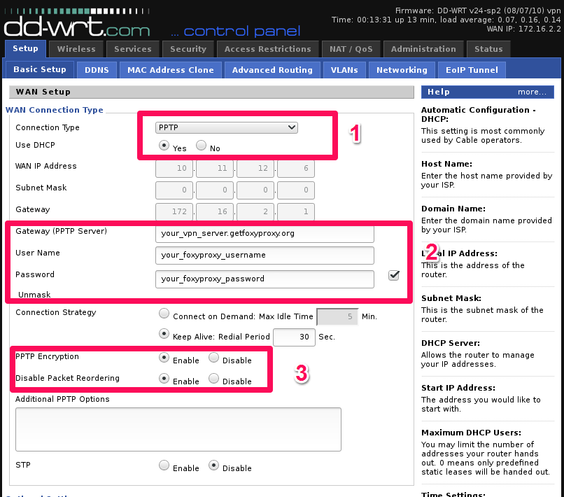Click the Firmware version text

coord(478,10)
